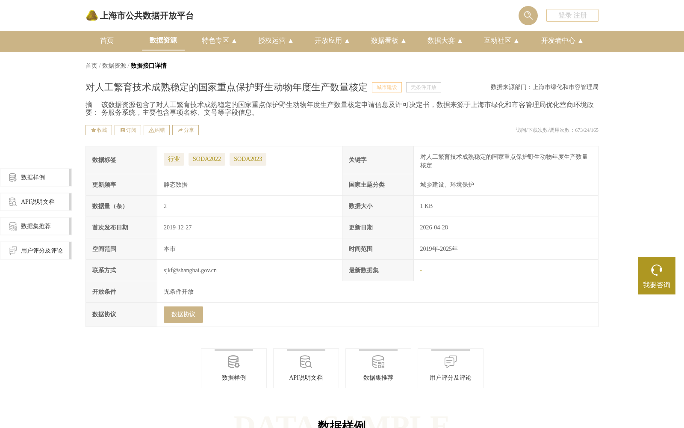Click the 行业 data tag

click(174, 159)
